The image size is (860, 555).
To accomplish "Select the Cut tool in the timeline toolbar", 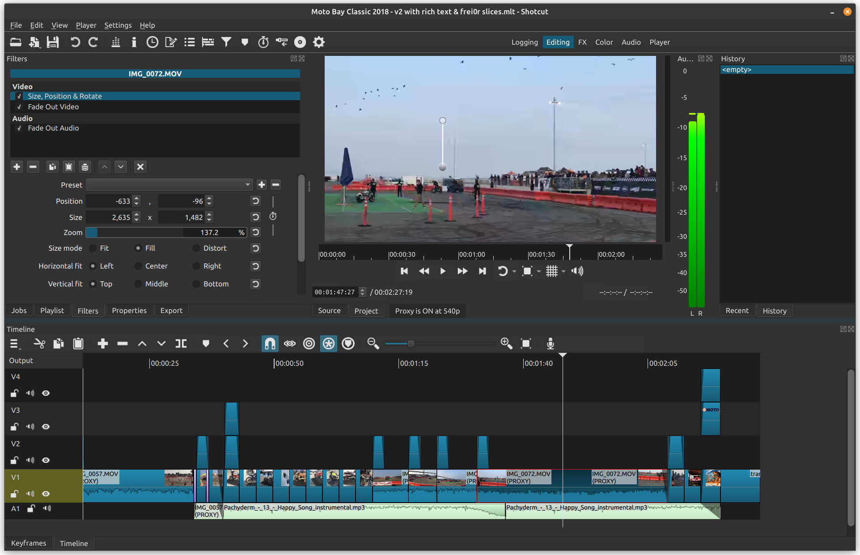I will pos(39,343).
